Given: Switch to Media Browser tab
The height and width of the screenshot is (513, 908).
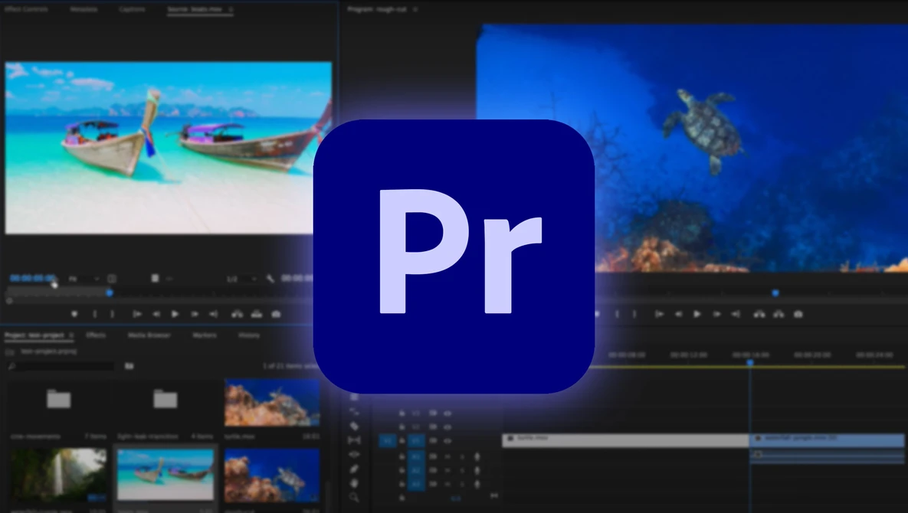Looking at the screenshot, I should click(x=149, y=335).
